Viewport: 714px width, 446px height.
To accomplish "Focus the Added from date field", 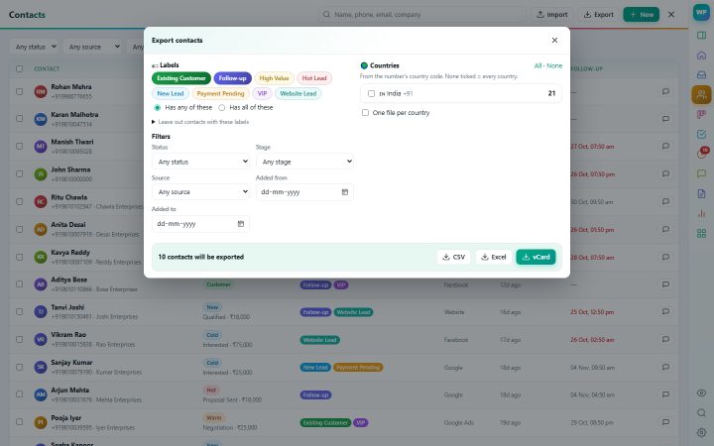I will point(304,192).
